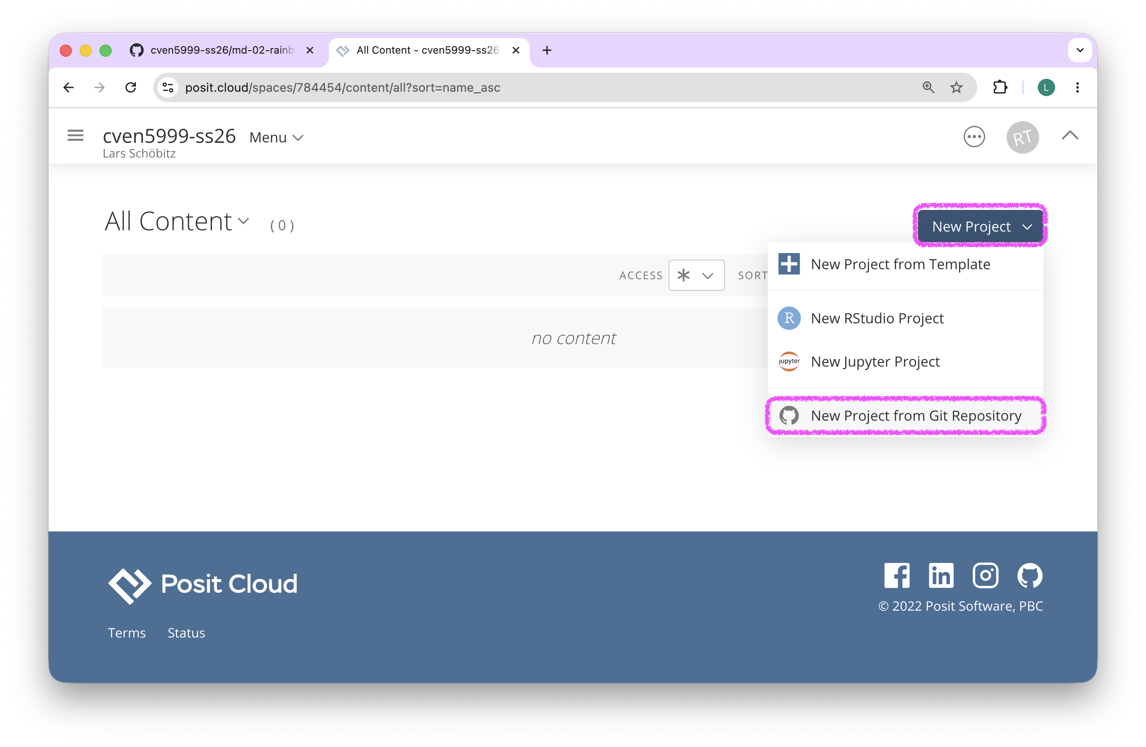This screenshot has height=747, width=1146.
Task: Collapse the header with the up chevron
Action: click(1070, 135)
